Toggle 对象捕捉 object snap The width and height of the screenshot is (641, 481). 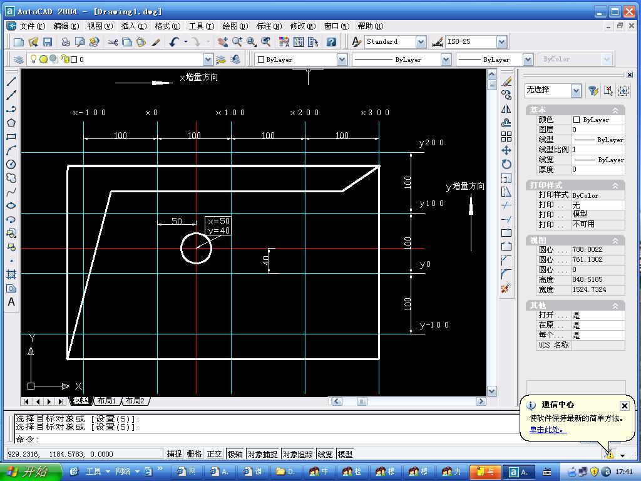click(x=262, y=454)
